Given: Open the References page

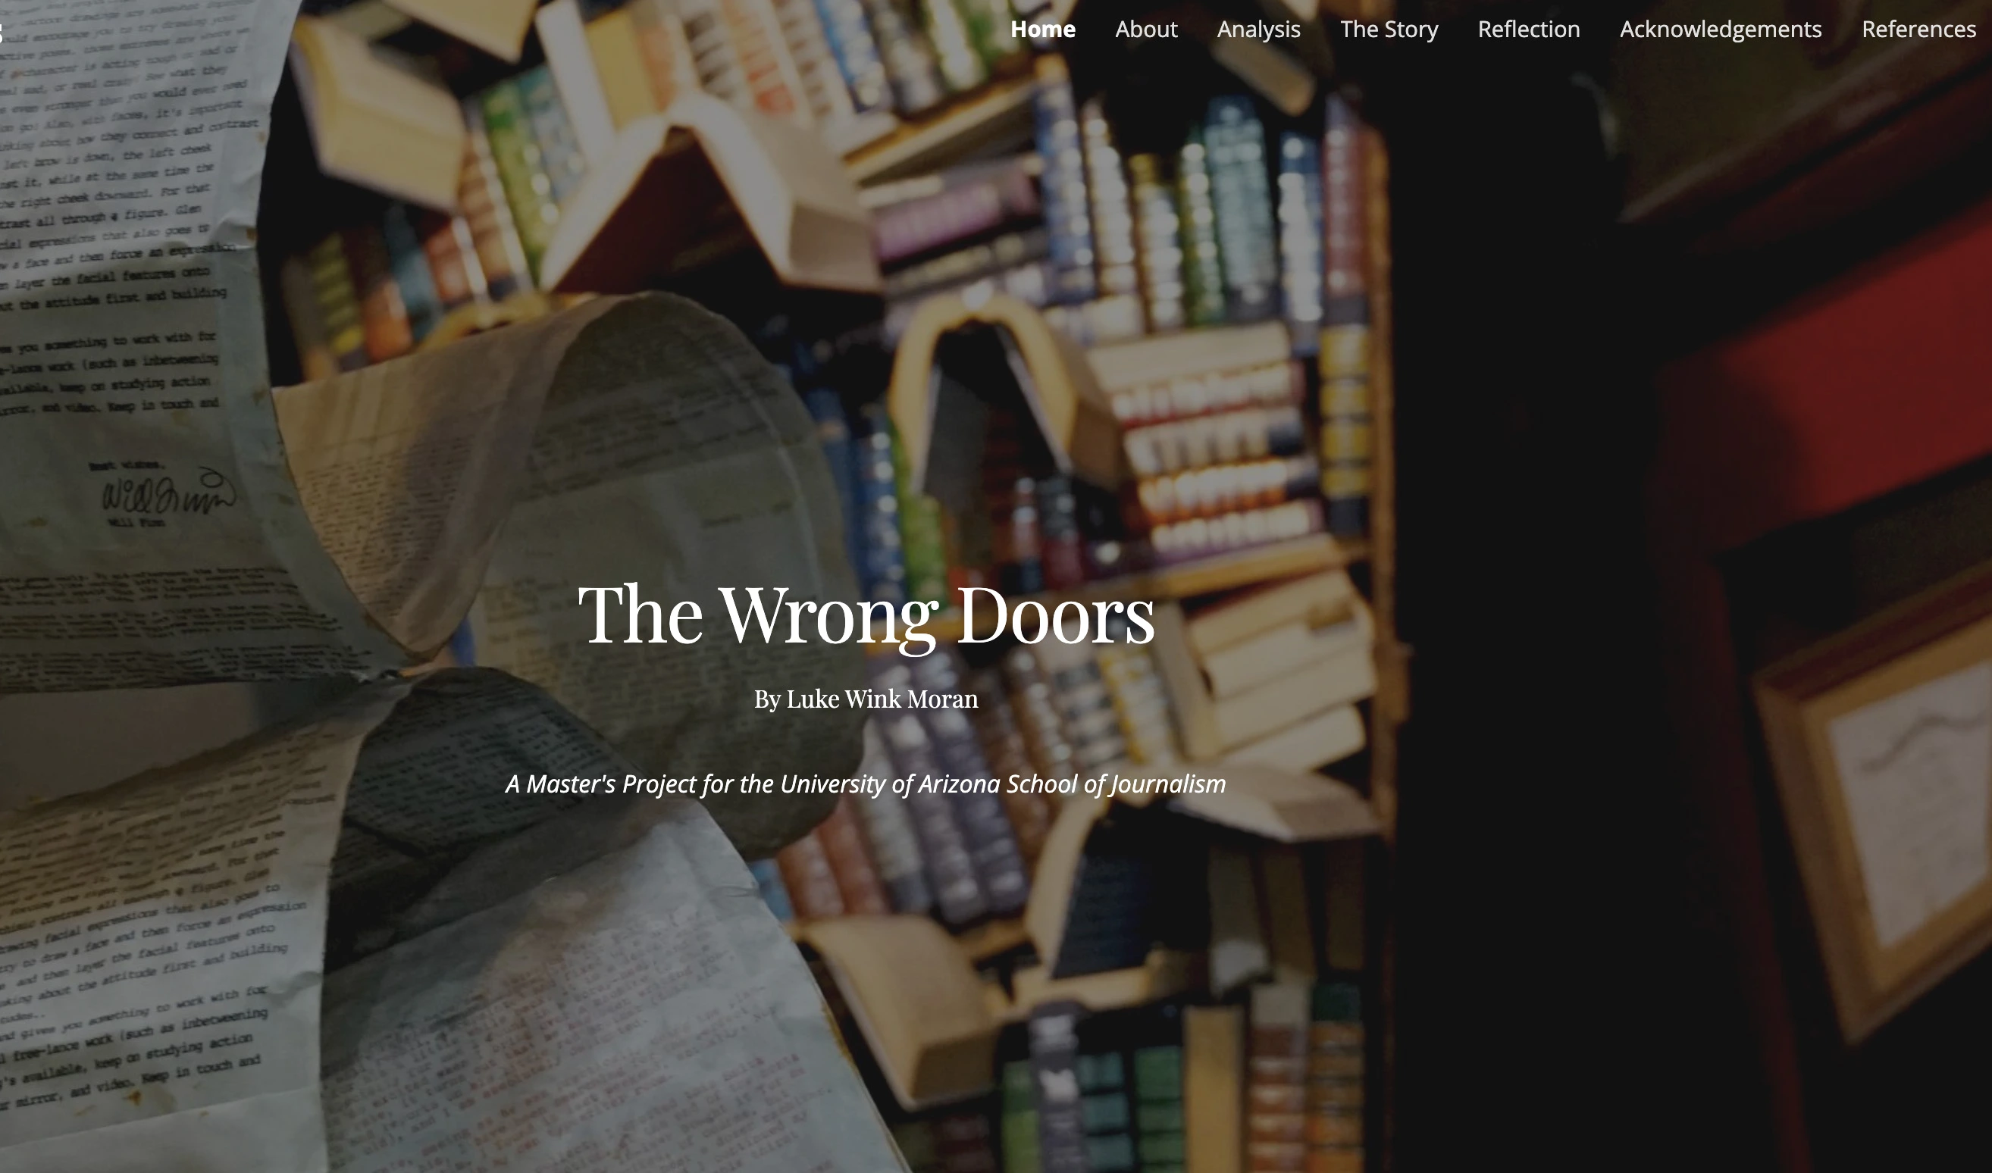Looking at the screenshot, I should (1918, 30).
